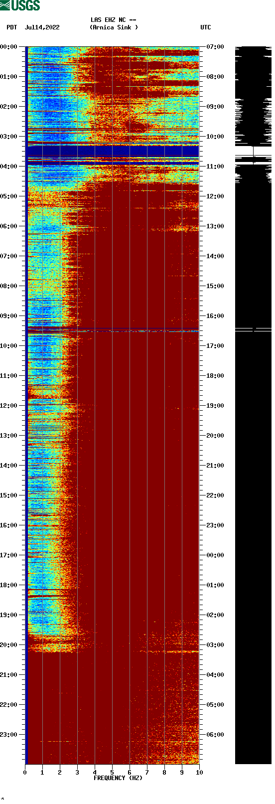
Task: Click the 20:00 PDT time label
Action: pos(8,645)
